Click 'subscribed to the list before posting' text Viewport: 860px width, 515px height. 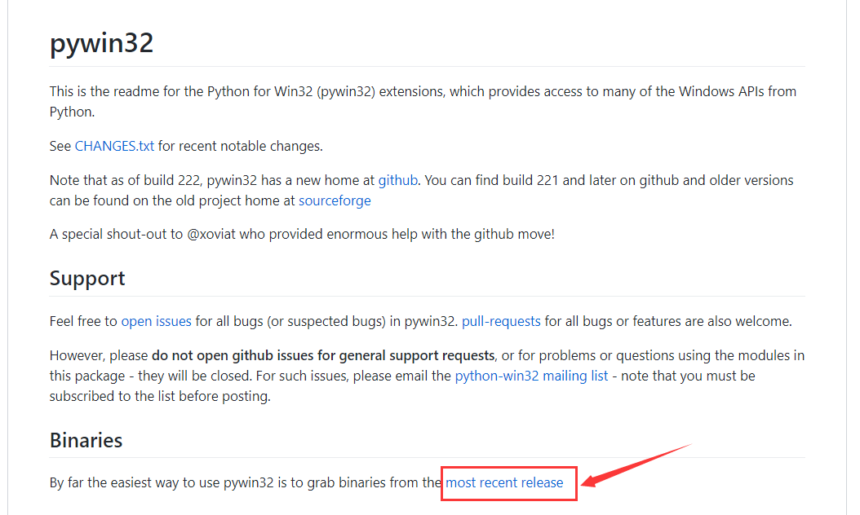160,396
